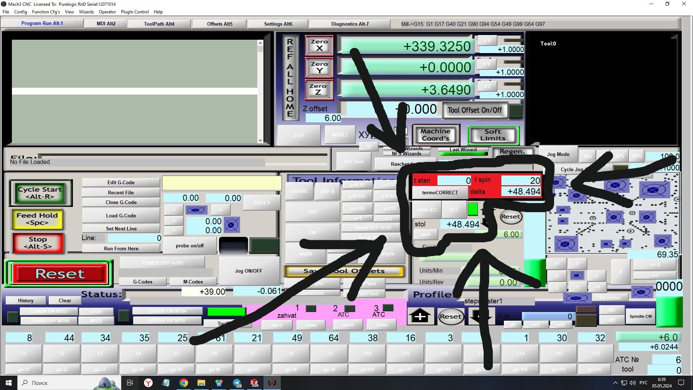Toggle Machine Coord's display

pos(435,135)
